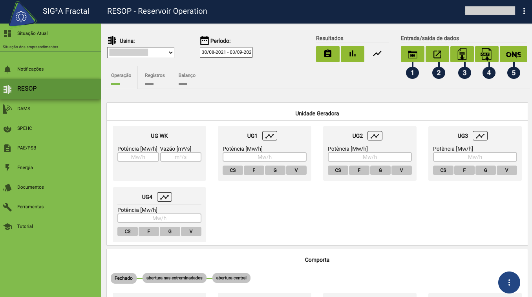
Task: Open the Período date range picker
Action: point(226,53)
